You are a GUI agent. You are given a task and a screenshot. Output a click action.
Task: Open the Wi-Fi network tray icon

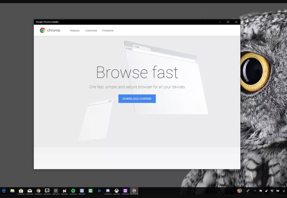click(284, 191)
